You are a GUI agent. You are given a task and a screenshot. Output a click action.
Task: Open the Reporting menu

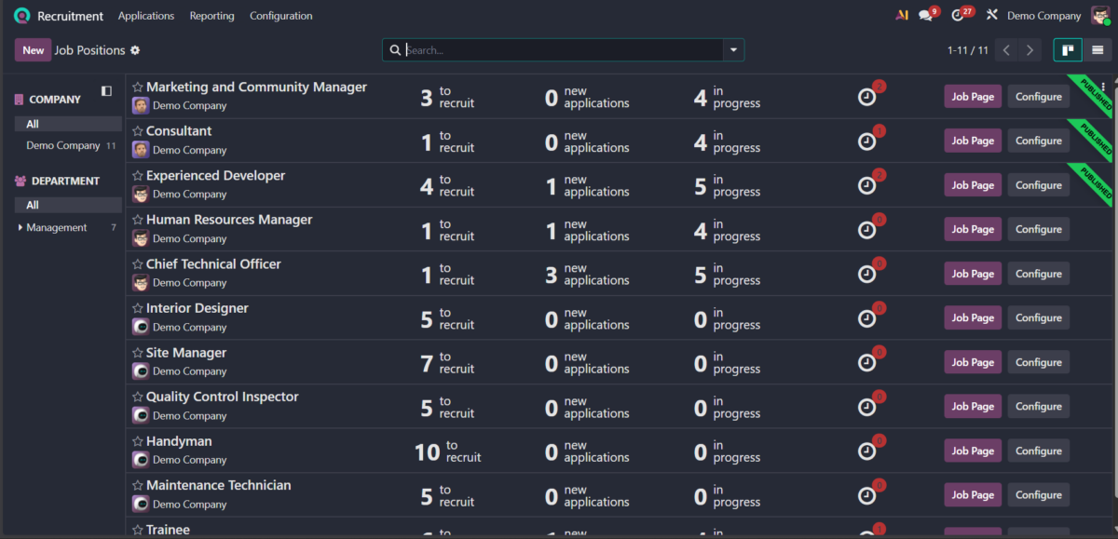click(211, 16)
